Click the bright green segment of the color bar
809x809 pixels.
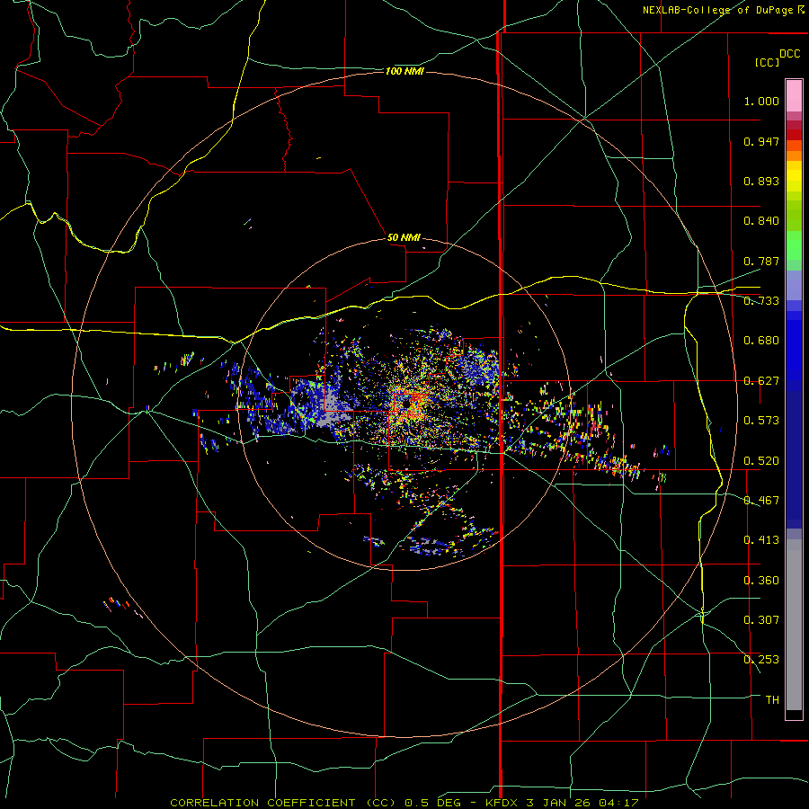[x=794, y=245]
